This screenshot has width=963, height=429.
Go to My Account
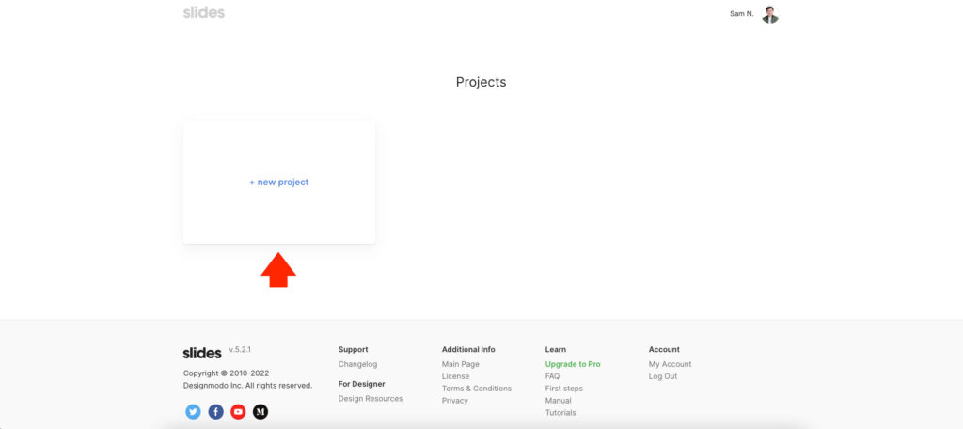click(x=670, y=364)
